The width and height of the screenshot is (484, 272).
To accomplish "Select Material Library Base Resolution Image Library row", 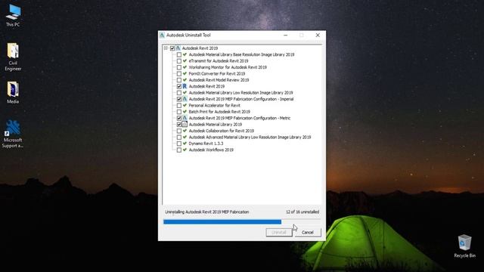I will (241, 54).
